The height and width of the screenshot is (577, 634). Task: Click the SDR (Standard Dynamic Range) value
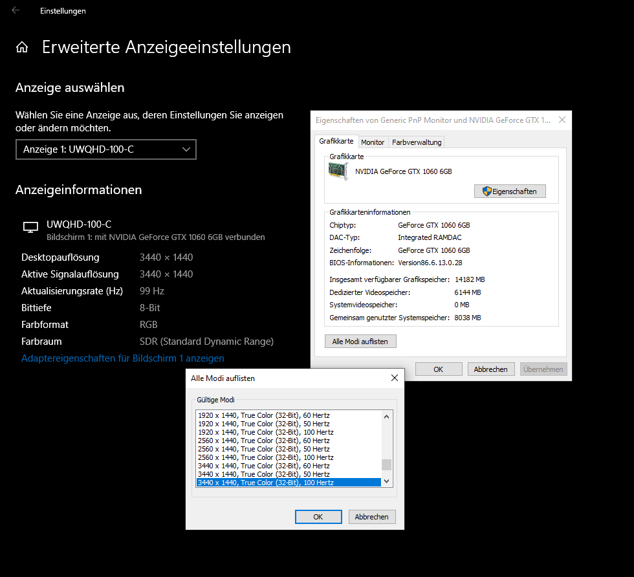tap(206, 342)
